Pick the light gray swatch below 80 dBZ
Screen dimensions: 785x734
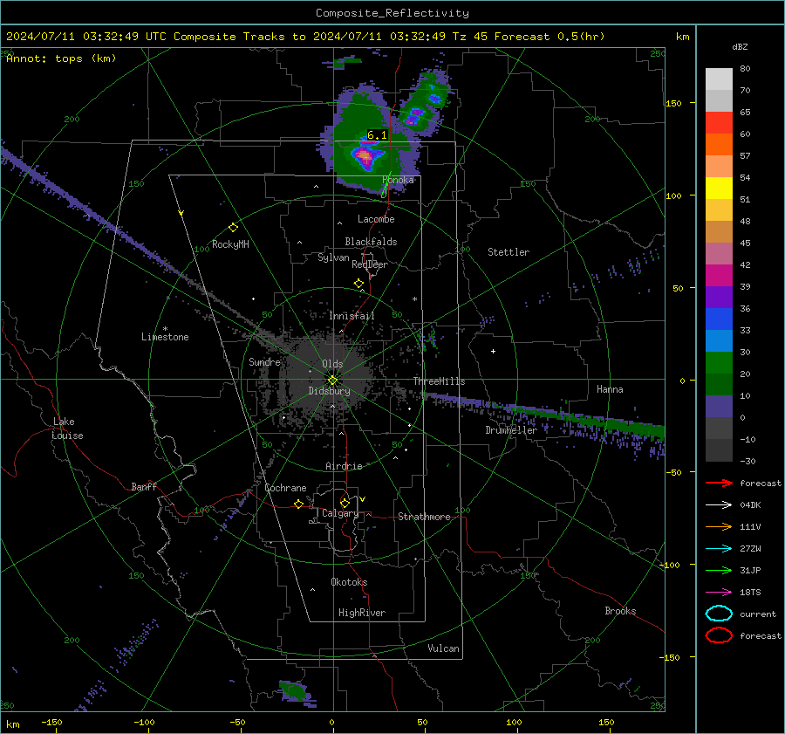click(719, 79)
